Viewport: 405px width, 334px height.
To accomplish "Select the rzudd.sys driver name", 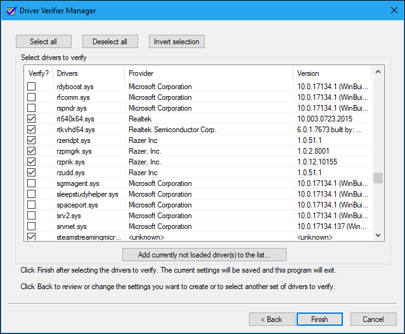I will tap(70, 173).
